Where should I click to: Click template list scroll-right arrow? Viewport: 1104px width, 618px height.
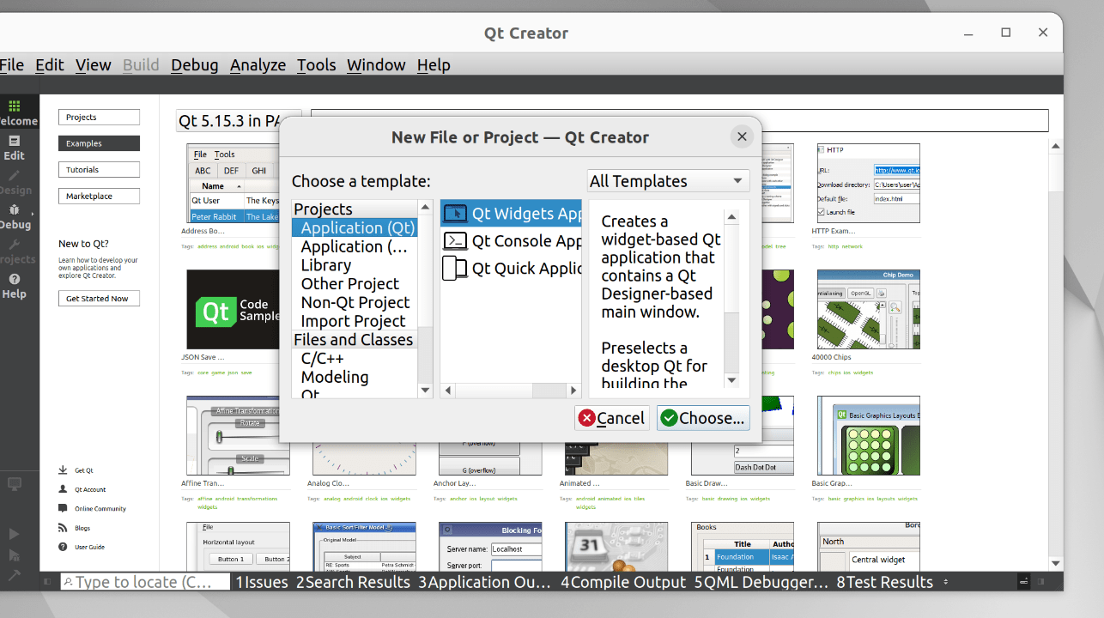click(x=574, y=391)
